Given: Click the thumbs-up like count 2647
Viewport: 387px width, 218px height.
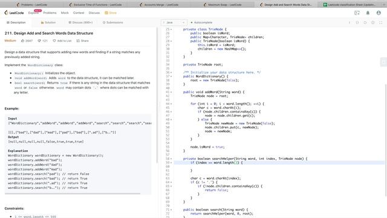Looking at the screenshot, I should click(x=27, y=41).
